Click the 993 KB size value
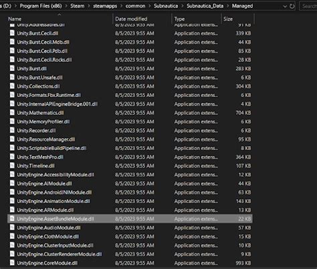The height and width of the screenshot is (269, 317). click(x=243, y=263)
